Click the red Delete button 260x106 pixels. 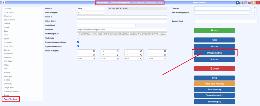(x=214, y=69)
